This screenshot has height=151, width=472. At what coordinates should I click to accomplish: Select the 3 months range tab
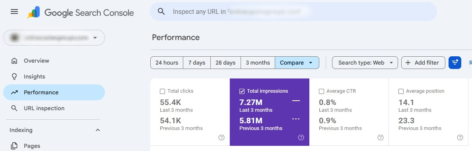click(x=258, y=63)
